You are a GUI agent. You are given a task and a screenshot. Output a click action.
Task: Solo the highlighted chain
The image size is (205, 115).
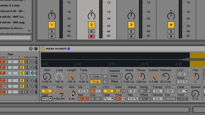click(27, 73)
